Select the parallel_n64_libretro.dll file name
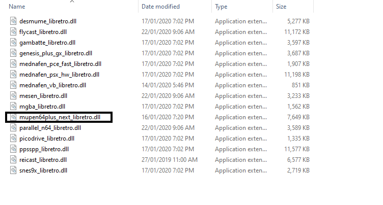The width and height of the screenshot is (383, 205). tap(50, 128)
